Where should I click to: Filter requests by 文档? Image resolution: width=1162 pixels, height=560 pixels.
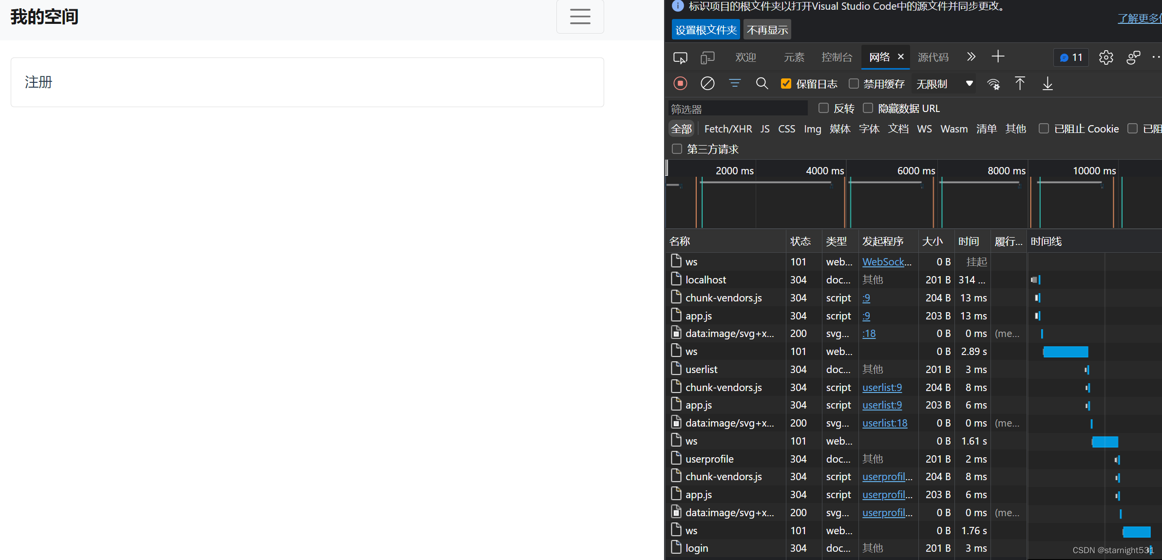point(898,129)
